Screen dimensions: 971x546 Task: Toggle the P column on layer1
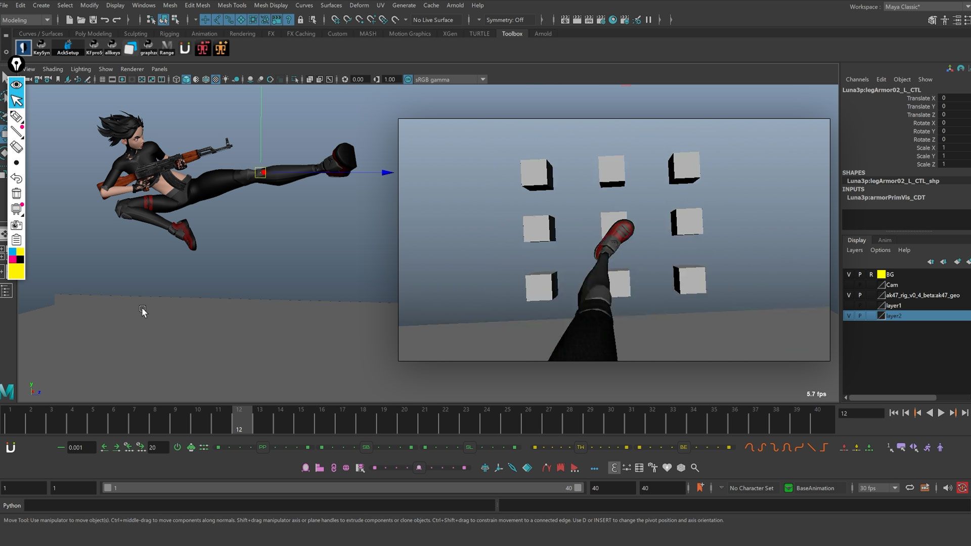860,305
